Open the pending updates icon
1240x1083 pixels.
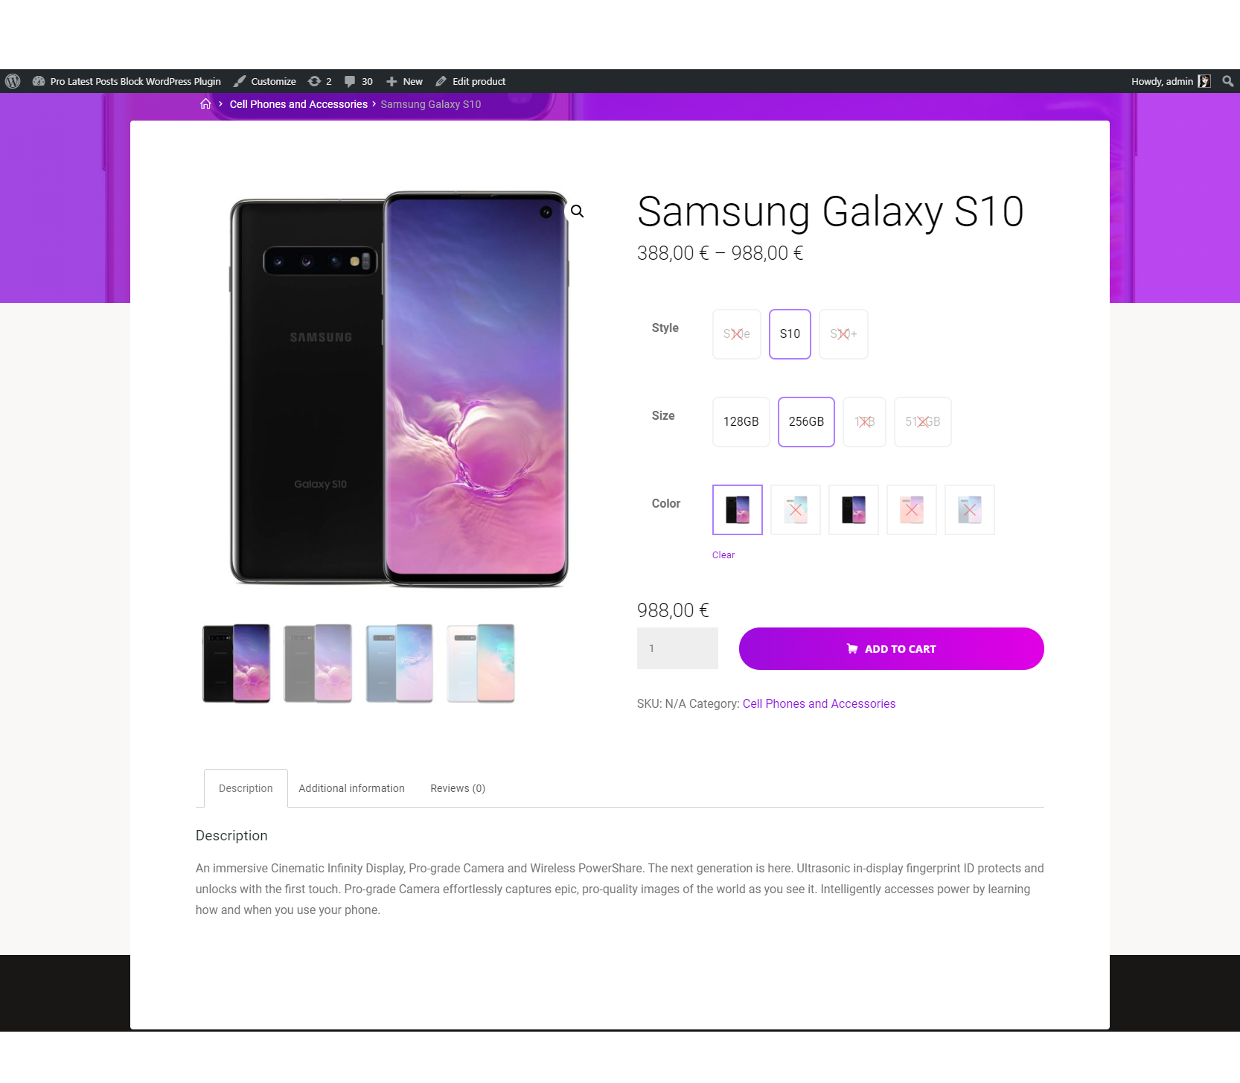click(315, 81)
